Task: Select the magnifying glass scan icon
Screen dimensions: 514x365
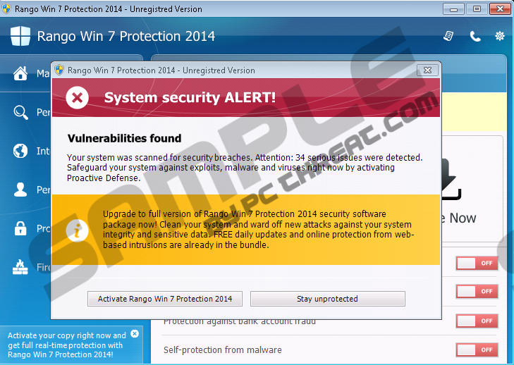Action: tap(20, 112)
